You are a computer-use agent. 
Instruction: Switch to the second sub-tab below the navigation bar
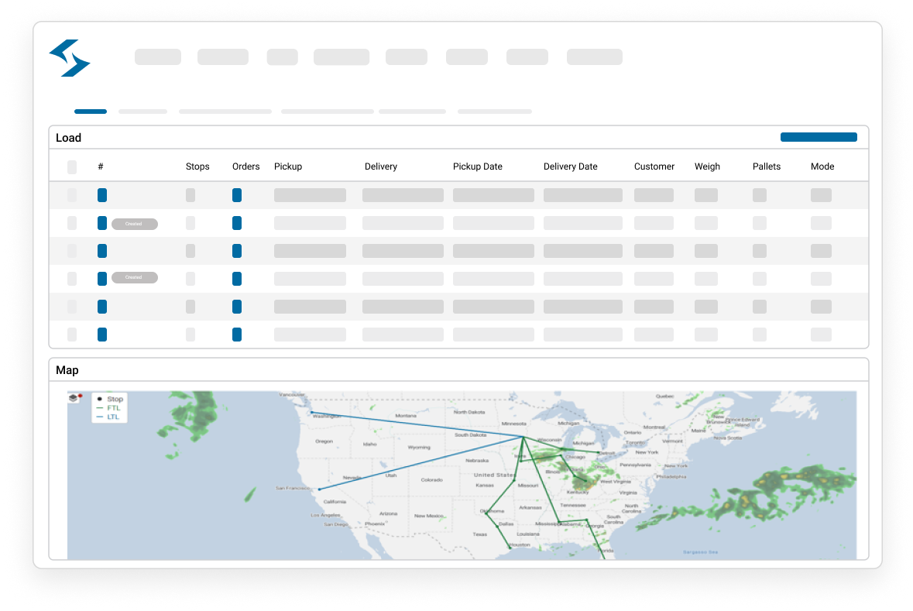(142, 111)
